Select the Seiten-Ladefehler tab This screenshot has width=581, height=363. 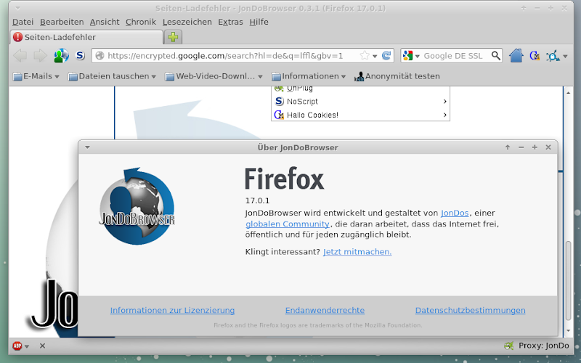coord(86,37)
